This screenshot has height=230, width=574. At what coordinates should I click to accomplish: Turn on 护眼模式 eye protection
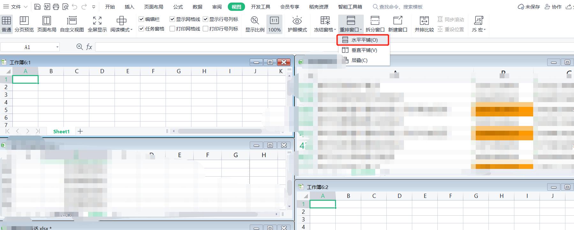pos(297,24)
